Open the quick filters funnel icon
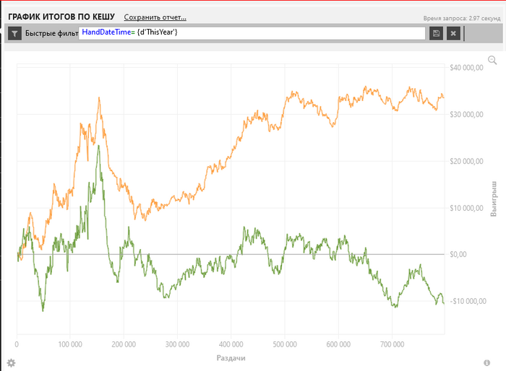 click(14, 33)
